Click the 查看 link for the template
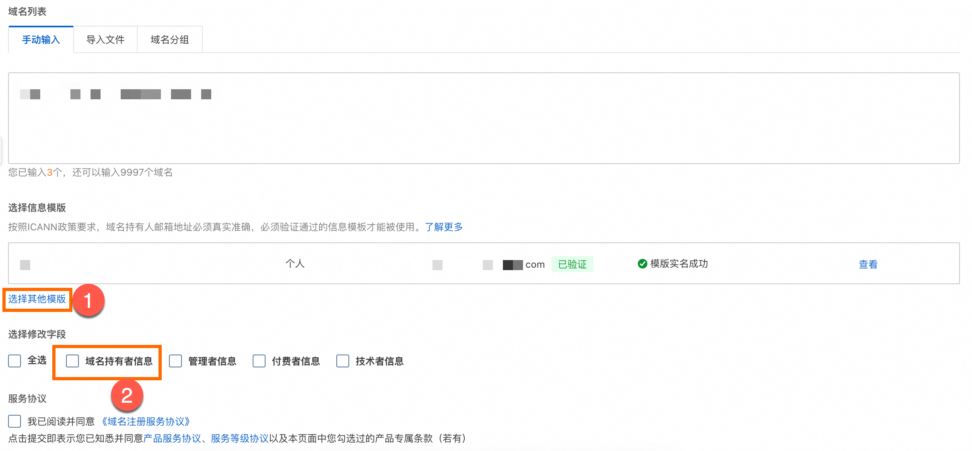The image size is (972, 451). (x=868, y=264)
